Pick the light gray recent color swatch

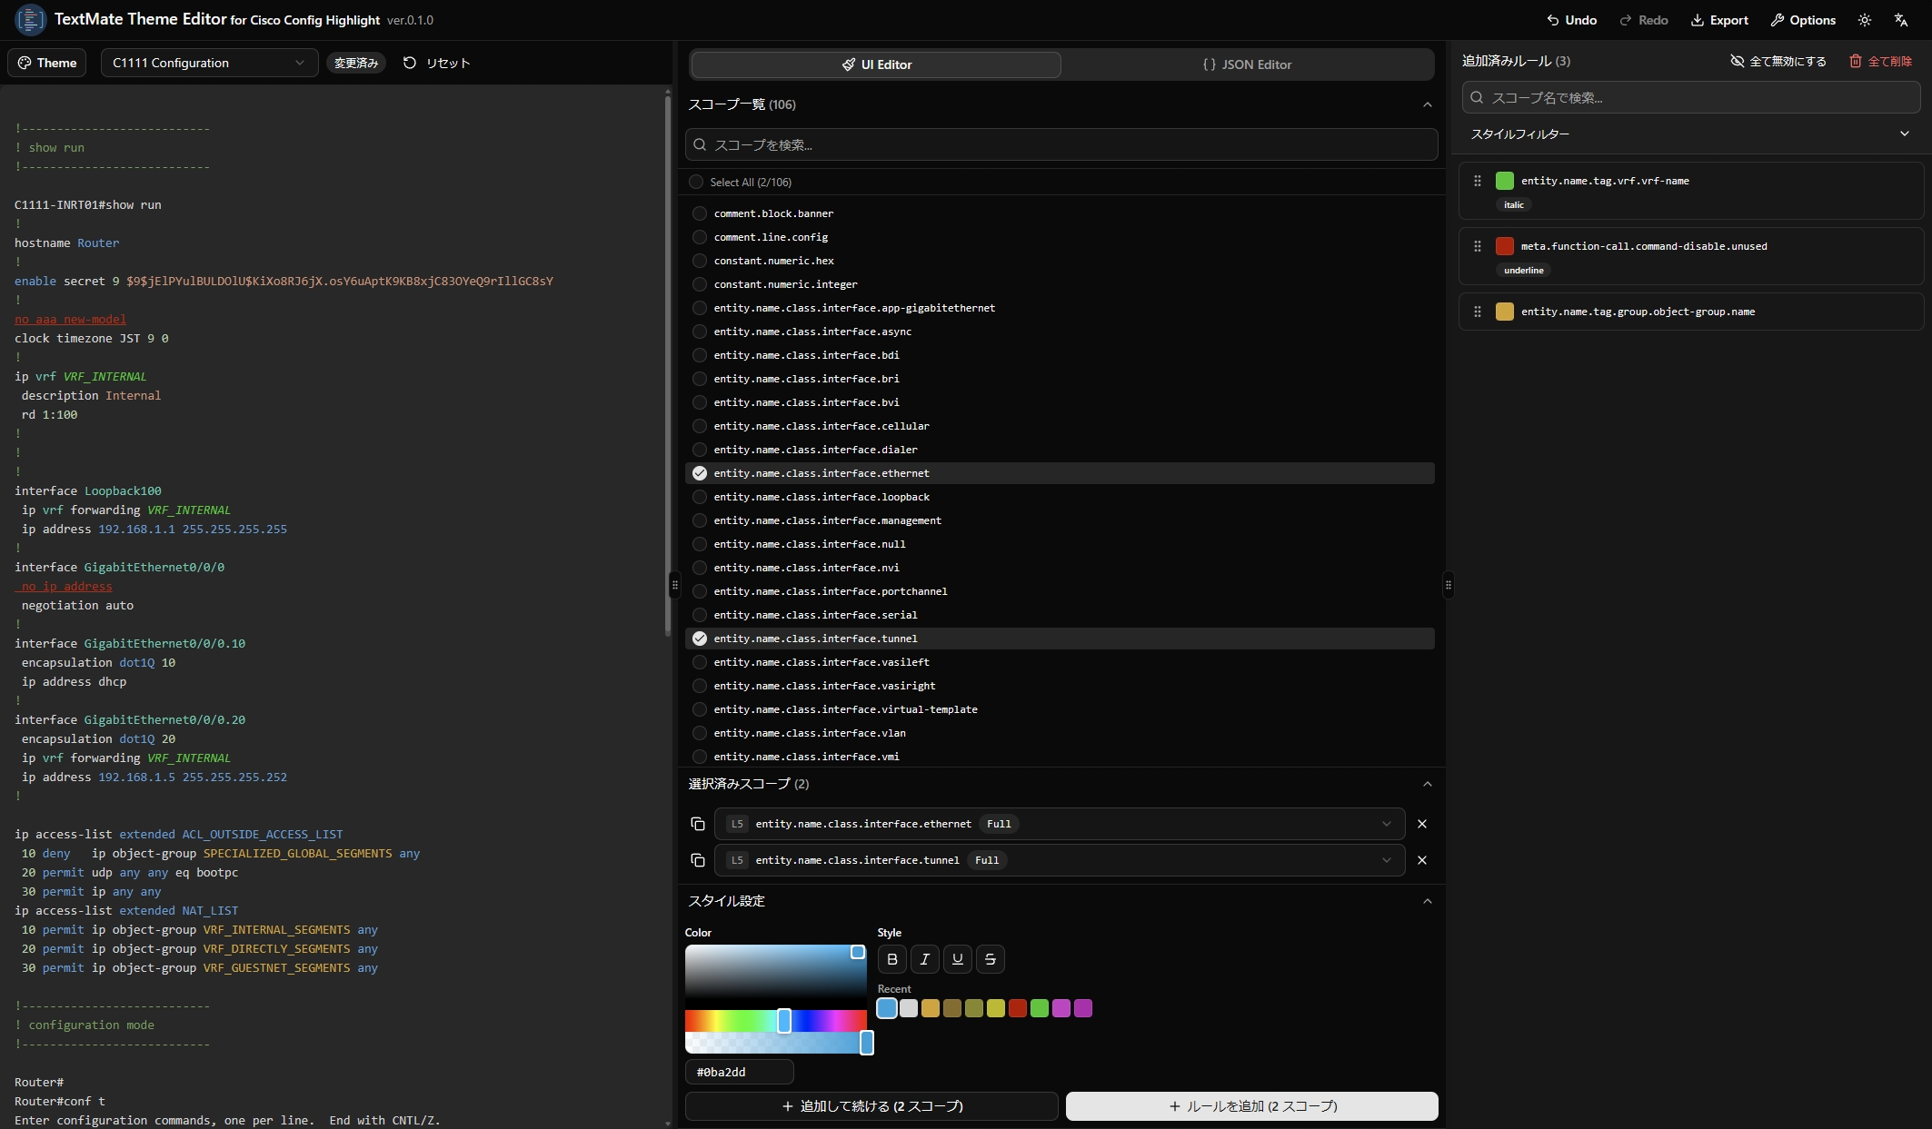point(909,1008)
